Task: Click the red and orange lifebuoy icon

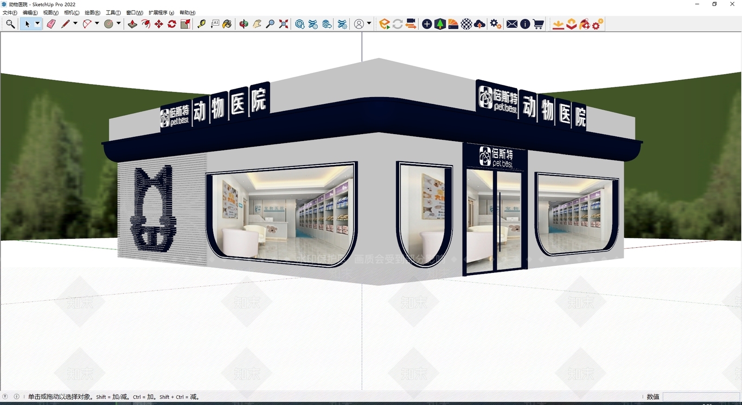Action: [585, 24]
